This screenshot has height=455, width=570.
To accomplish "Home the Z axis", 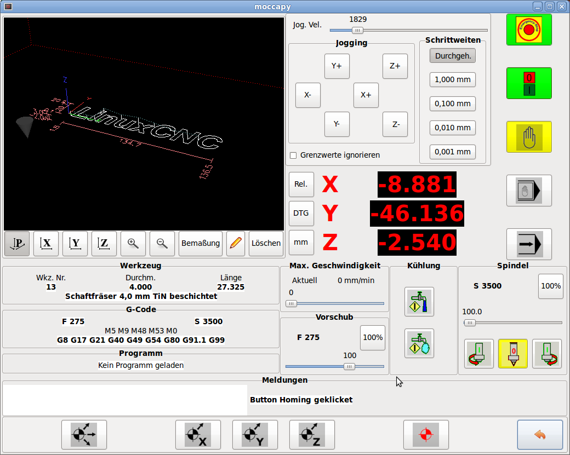I will pyautogui.click(x=312, y=435).
